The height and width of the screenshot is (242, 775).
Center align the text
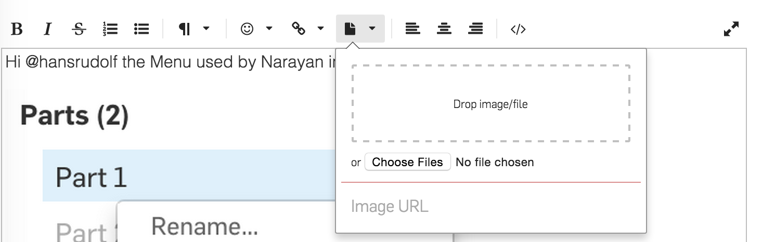point(444,29)
